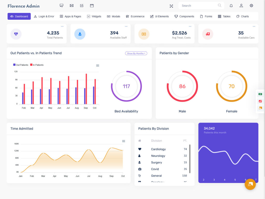
Task: Click into the Search input field
Action: coord(199,5)
